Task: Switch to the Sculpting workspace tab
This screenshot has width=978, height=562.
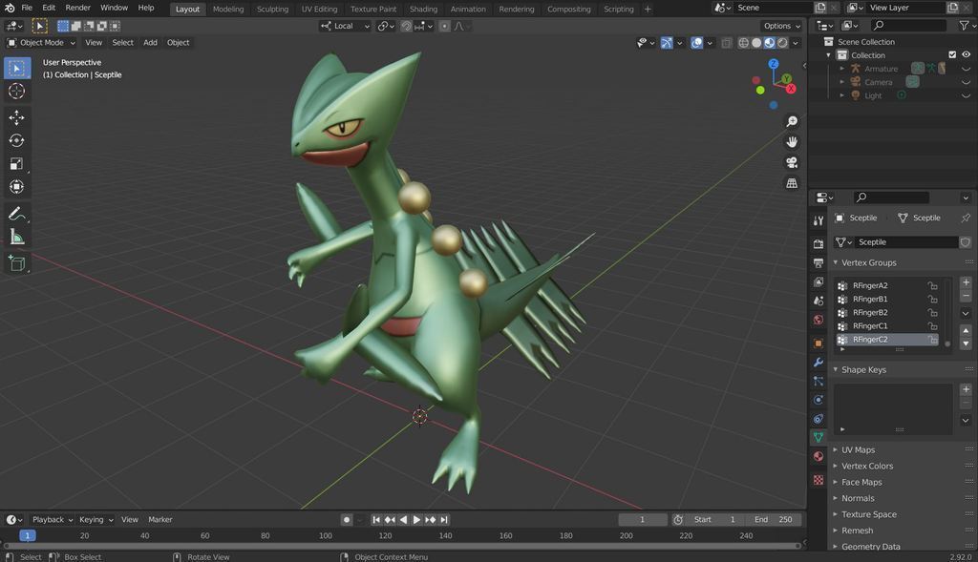Action: [272, 10]
